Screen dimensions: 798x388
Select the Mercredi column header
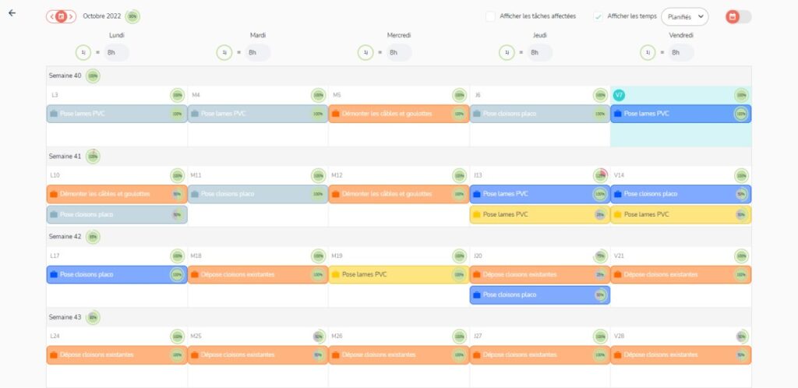(399, 35)
